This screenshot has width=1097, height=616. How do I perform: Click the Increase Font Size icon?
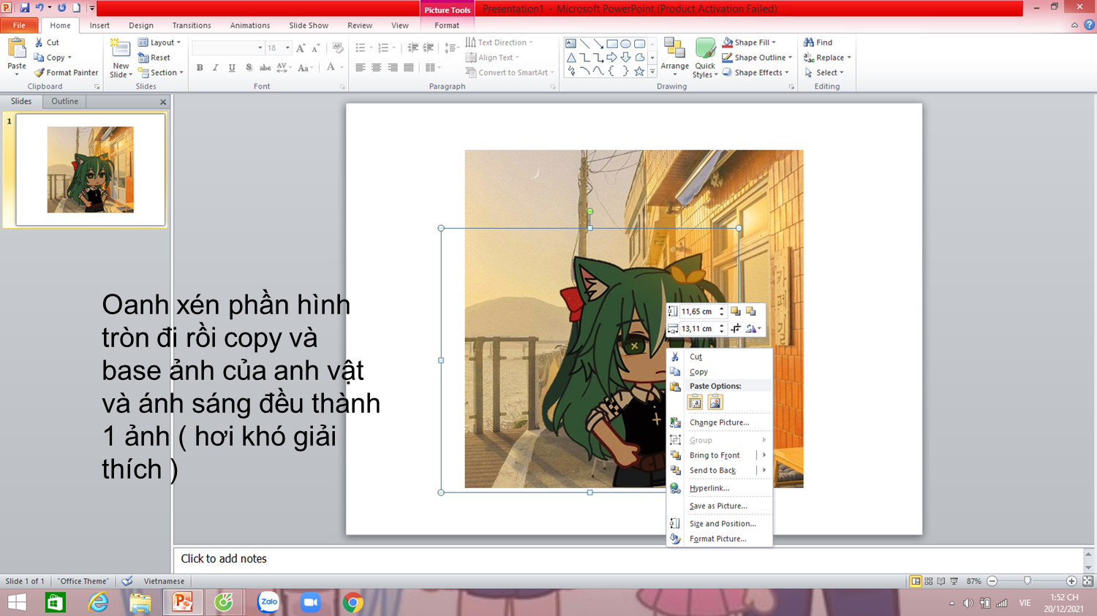(301, 48)
